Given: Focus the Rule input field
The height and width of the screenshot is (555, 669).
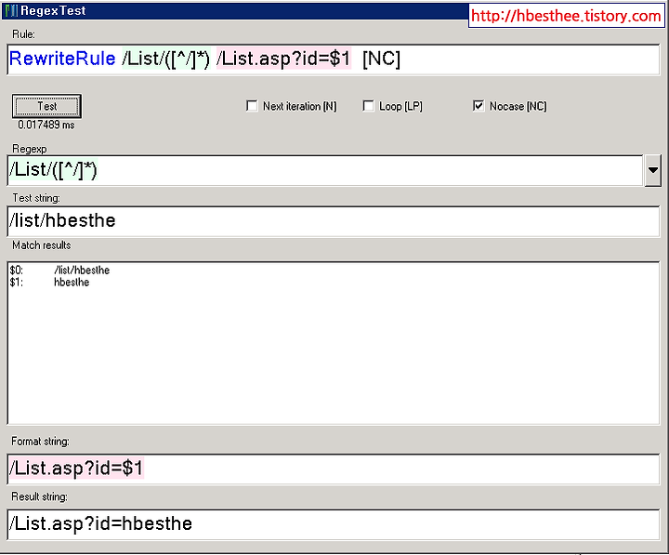Looking at the screenshot, I should (x=334, y=59).
